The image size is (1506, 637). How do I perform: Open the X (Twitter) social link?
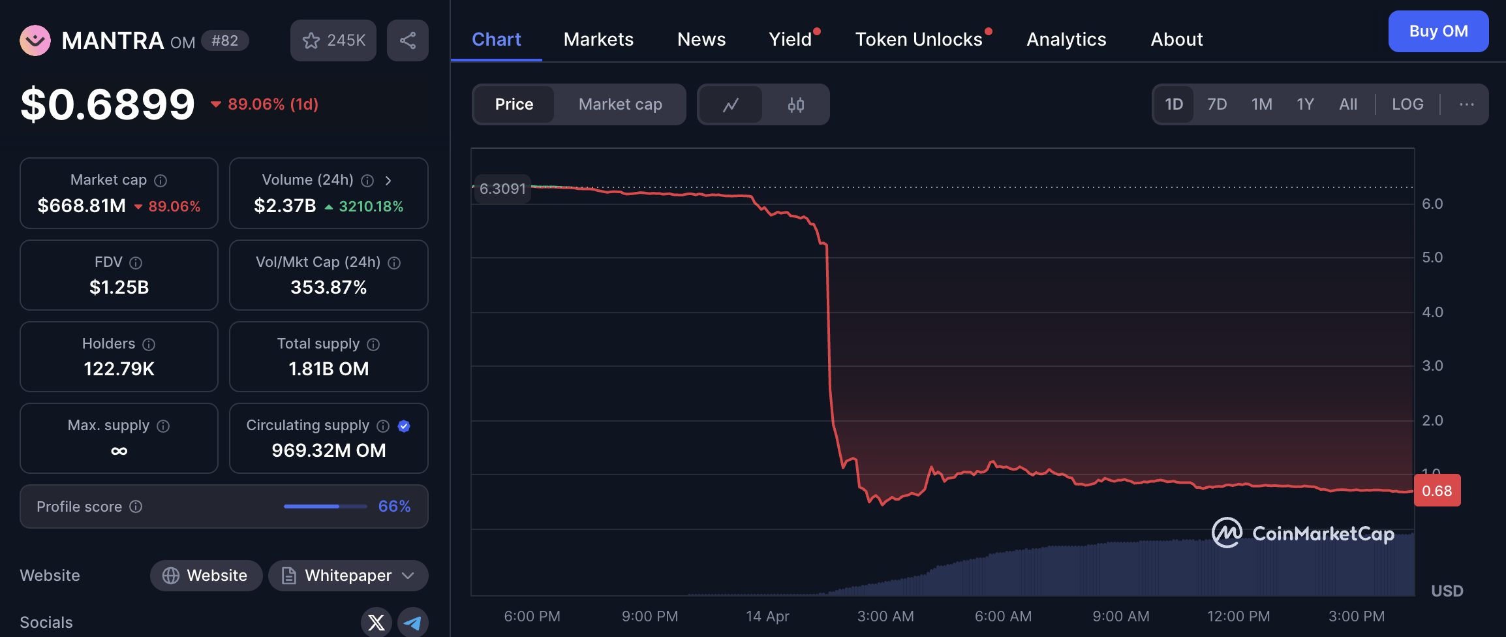pos(376,622)
